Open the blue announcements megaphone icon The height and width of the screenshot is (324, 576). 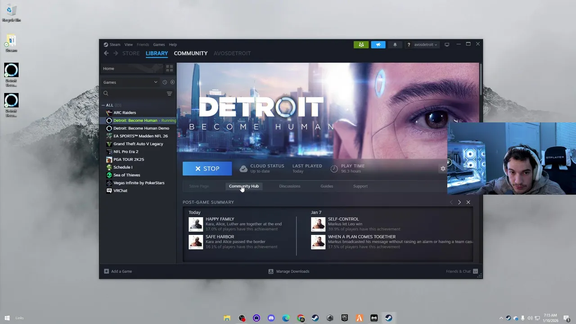[x=378, y=45]
